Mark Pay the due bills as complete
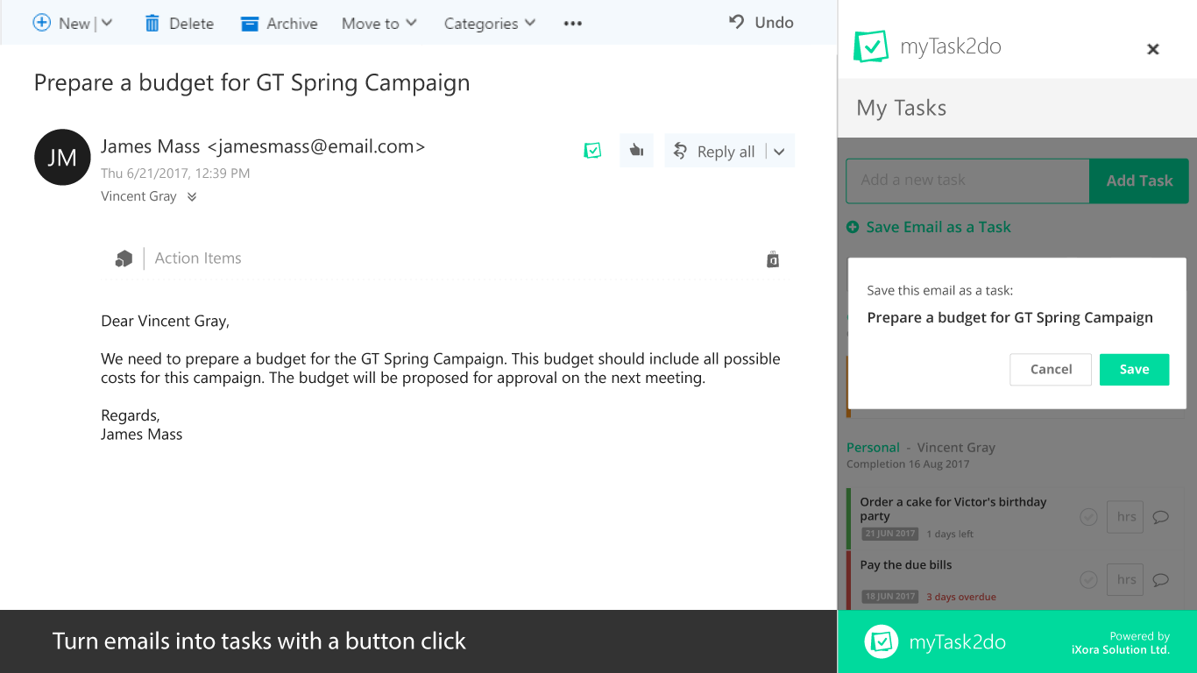 click(x=1088, y=579)
